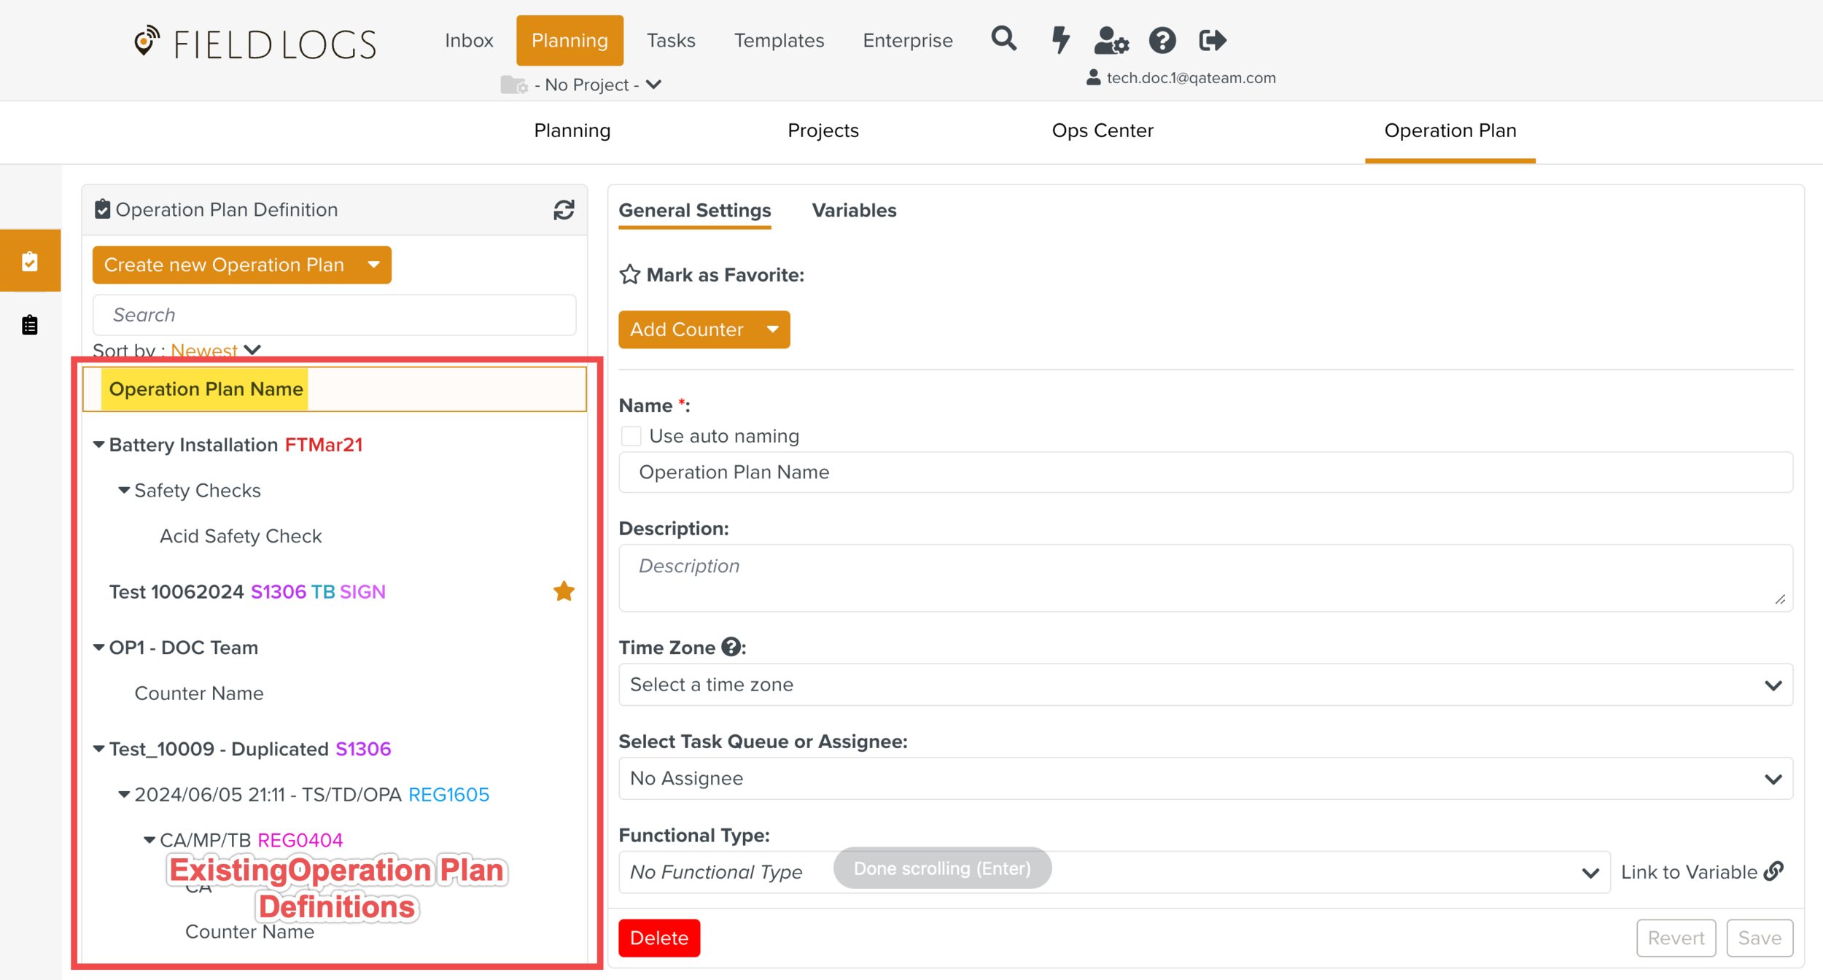
Task: Switch to the Variables tab
Action: (x=853, y=211)
